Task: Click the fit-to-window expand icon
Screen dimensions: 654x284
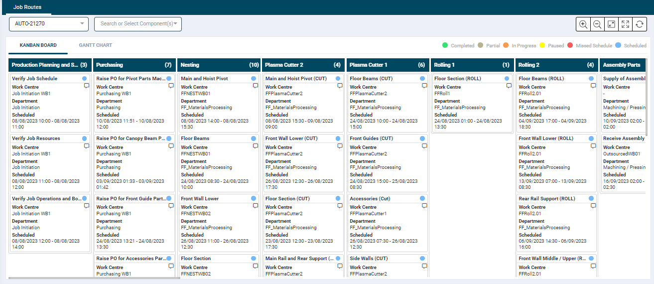Action: click(611, 24)
